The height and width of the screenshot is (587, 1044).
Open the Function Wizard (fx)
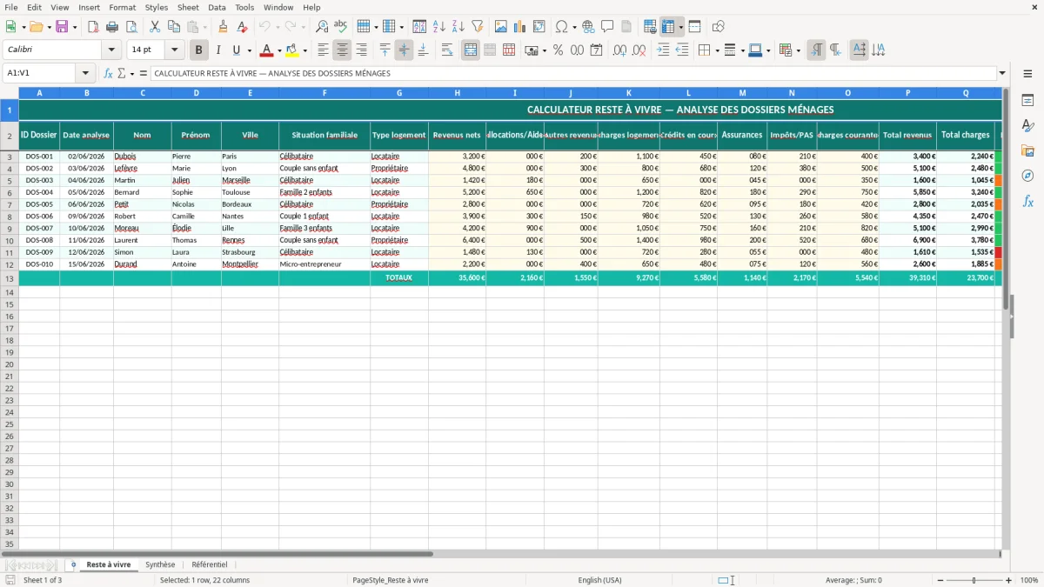(x=108, y=74)
